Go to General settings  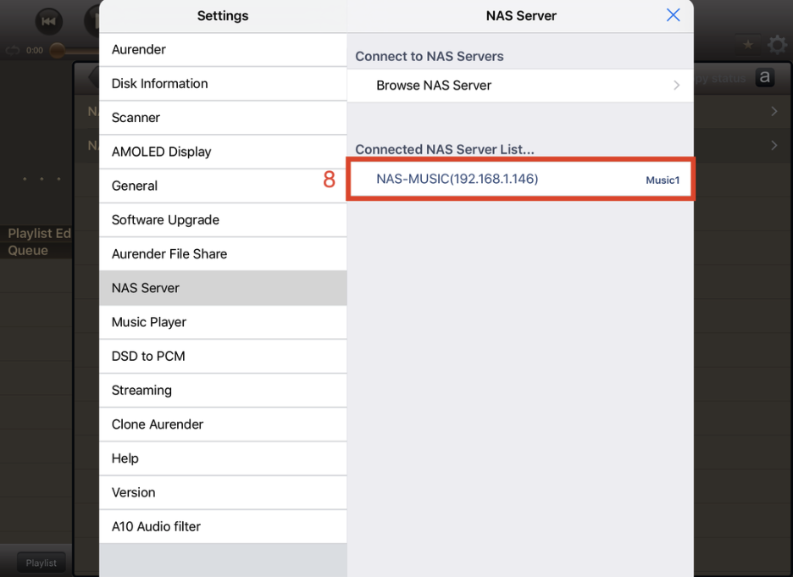tap(223, 186)
